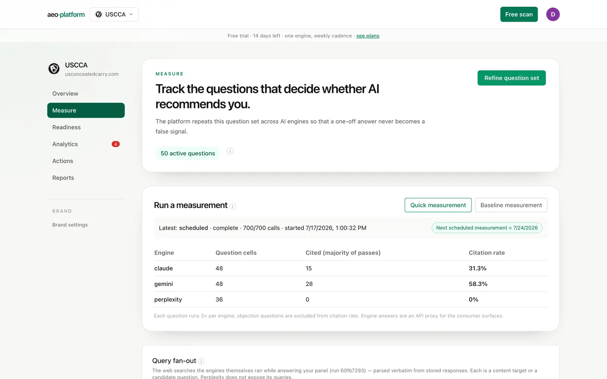Start a Baseline measurement
This screenshot has height=379, width=607.
[x=511, y=205]
